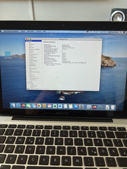This screenshot has height=169, width=127.
Task: Select Grafik/Displays in the sidebar
Action: pyautogui.click(x=33, y=61)
